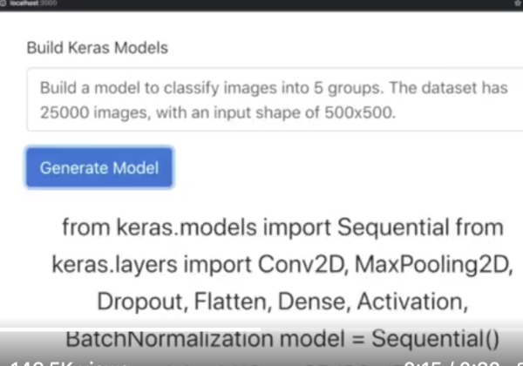523x366 pixels.
Task: Click the 'Dropout, Flatten, Dense, Activation' output line
Action: pos(282,301)
